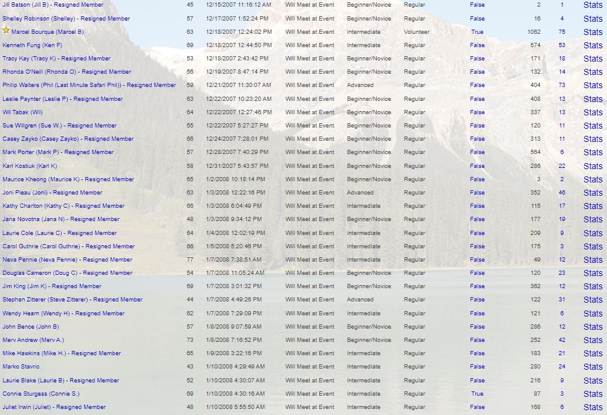Select Connie Sturgess (Connie S.) link
The height and width of the screenshot is (415, 607).
41,394
